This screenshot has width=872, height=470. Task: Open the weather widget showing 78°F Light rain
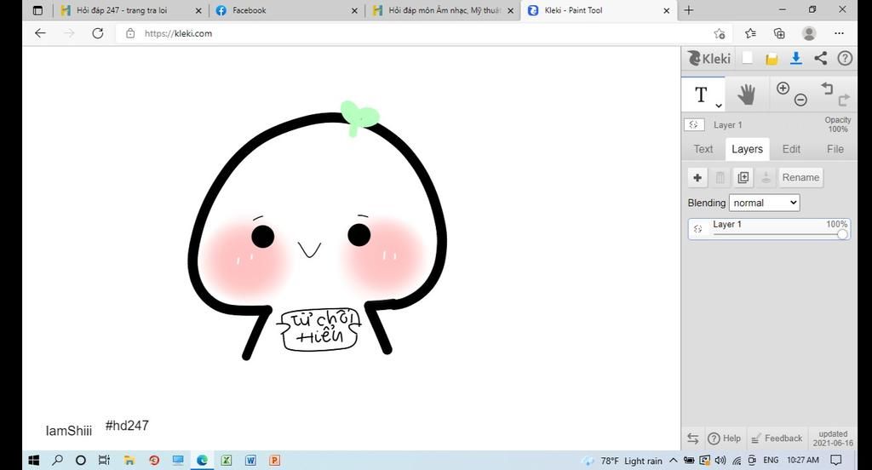click(x=622, y=461)
